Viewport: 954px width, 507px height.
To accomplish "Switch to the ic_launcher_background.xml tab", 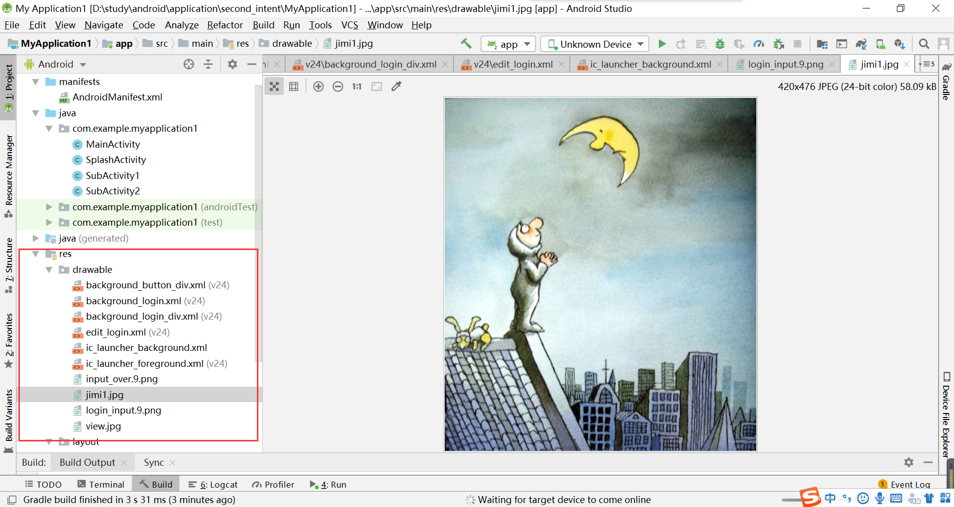I will (650, 64).
